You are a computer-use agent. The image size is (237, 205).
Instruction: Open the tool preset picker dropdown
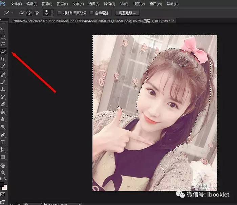pos(12,13)
